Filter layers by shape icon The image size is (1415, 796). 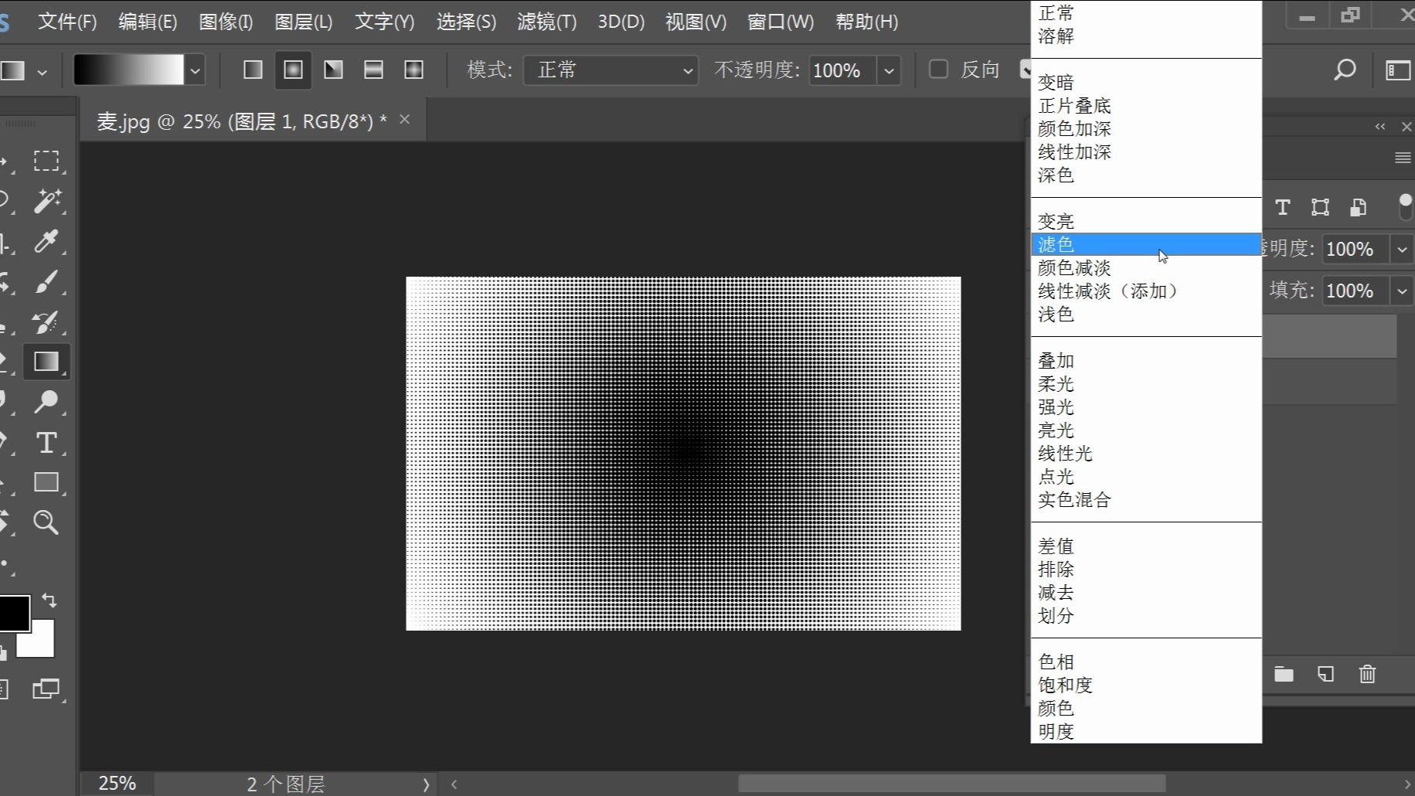tap(1320, 207)
